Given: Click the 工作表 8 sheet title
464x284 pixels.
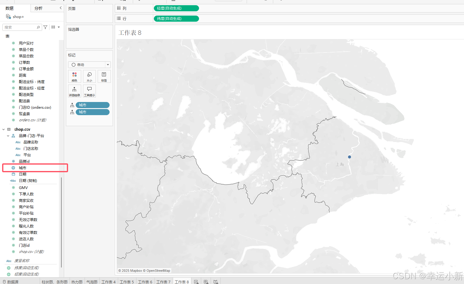Looking at the screenshot, I should click(x=130, y=33).
